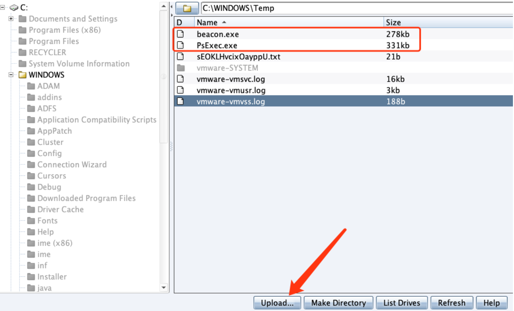Click the parent folder button beside path
Image resolution: width=514 pixels, height=311 pixels.
(x=187, y=8)
